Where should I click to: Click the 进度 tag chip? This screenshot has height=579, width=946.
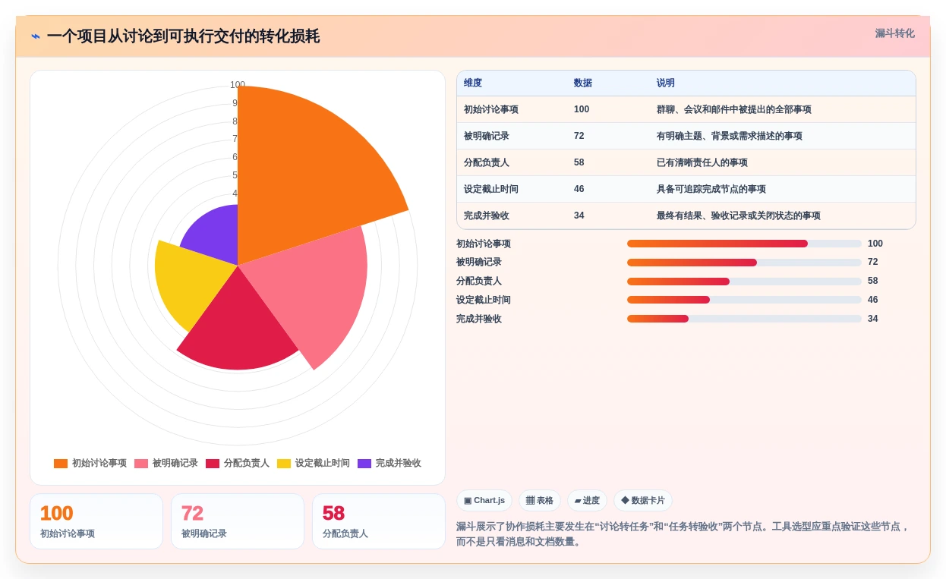tap(587, 501)
